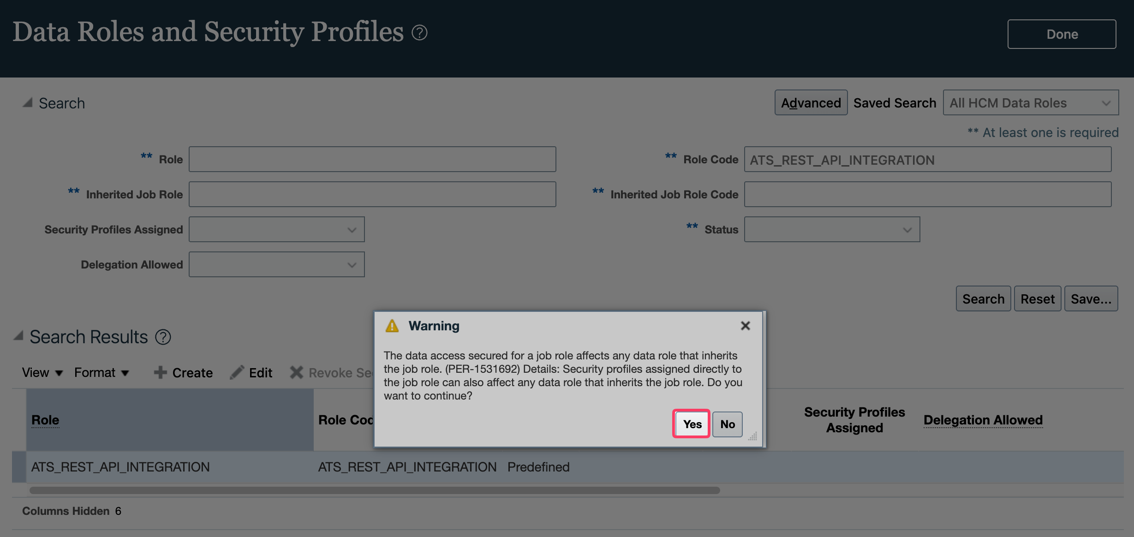The width and height of the screenshot is (1134, 537).
Task: Click the Inherited Job Role Code field
Action: click(x=928, y=194)
